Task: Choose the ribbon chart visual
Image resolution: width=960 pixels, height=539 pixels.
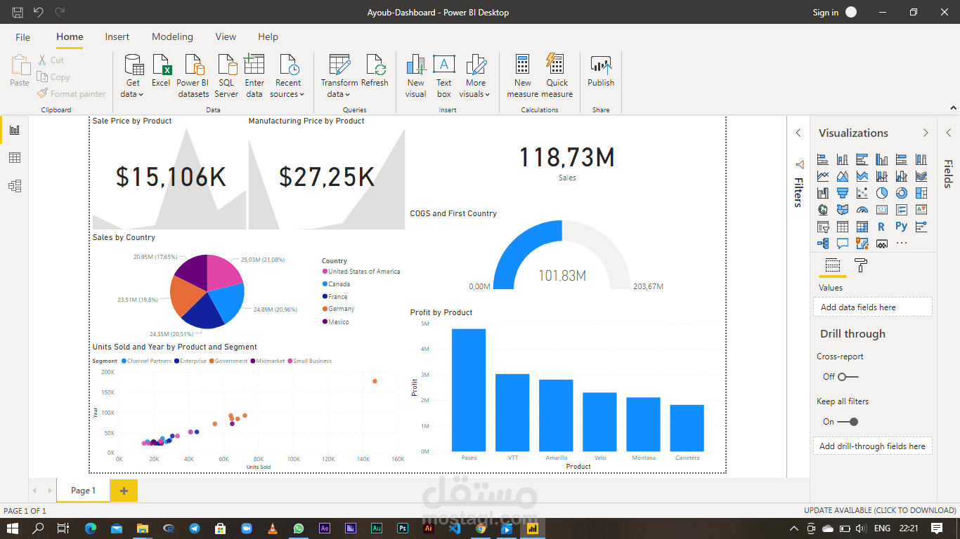Action: (921, 176)
